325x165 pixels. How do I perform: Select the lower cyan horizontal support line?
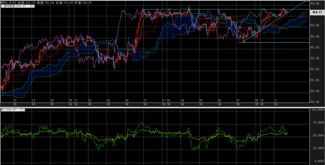pos(286,42)
